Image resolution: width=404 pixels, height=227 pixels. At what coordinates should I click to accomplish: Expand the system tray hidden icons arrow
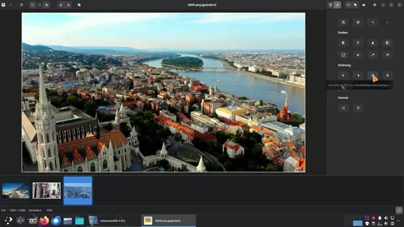pos(398,221)
